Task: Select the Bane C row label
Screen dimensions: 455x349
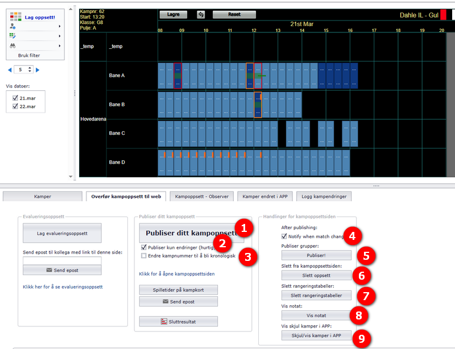Action: [x=117, y=133]
